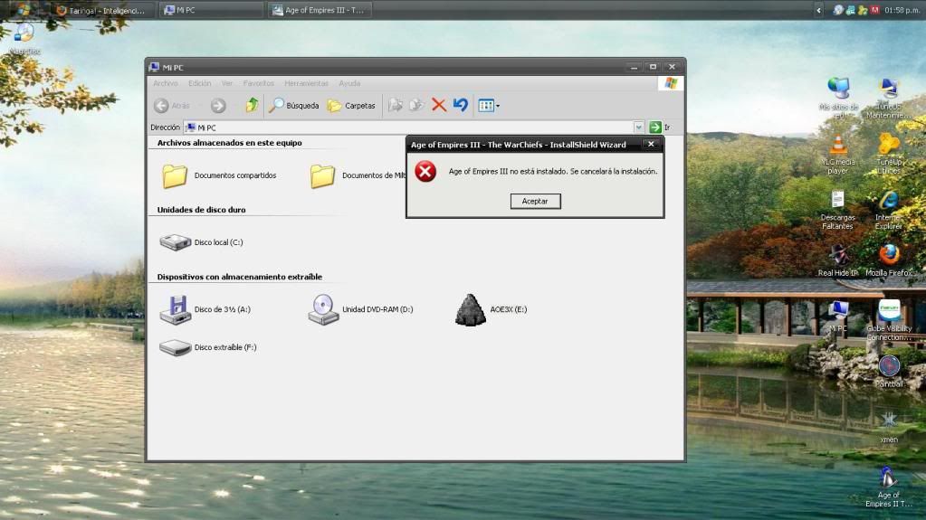Switch to Age of Empires III taskbar button
The image size is (926, 520).
tap(320, 10)
